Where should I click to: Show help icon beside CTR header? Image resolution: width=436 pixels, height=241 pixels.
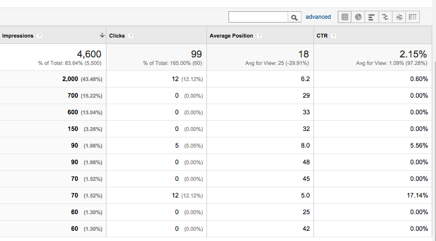click(x=334, y=35)
